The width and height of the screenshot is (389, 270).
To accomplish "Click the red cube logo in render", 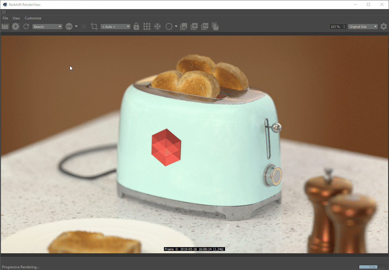I will (x=166, y=147).
